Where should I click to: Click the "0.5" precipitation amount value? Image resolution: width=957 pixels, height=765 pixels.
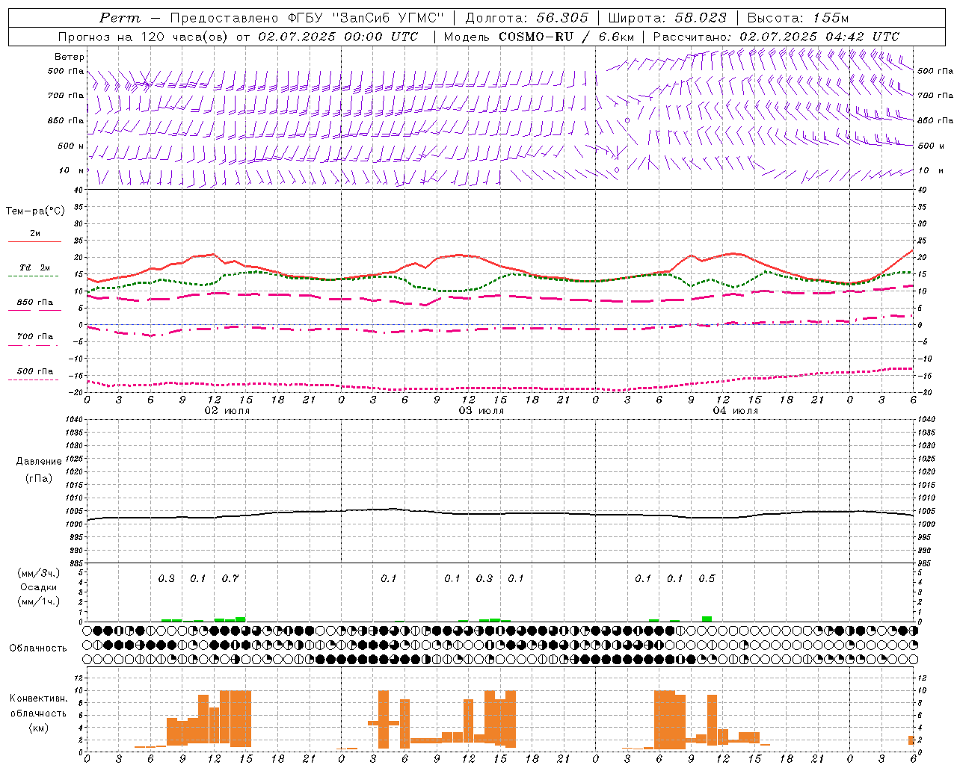point(707,578)
